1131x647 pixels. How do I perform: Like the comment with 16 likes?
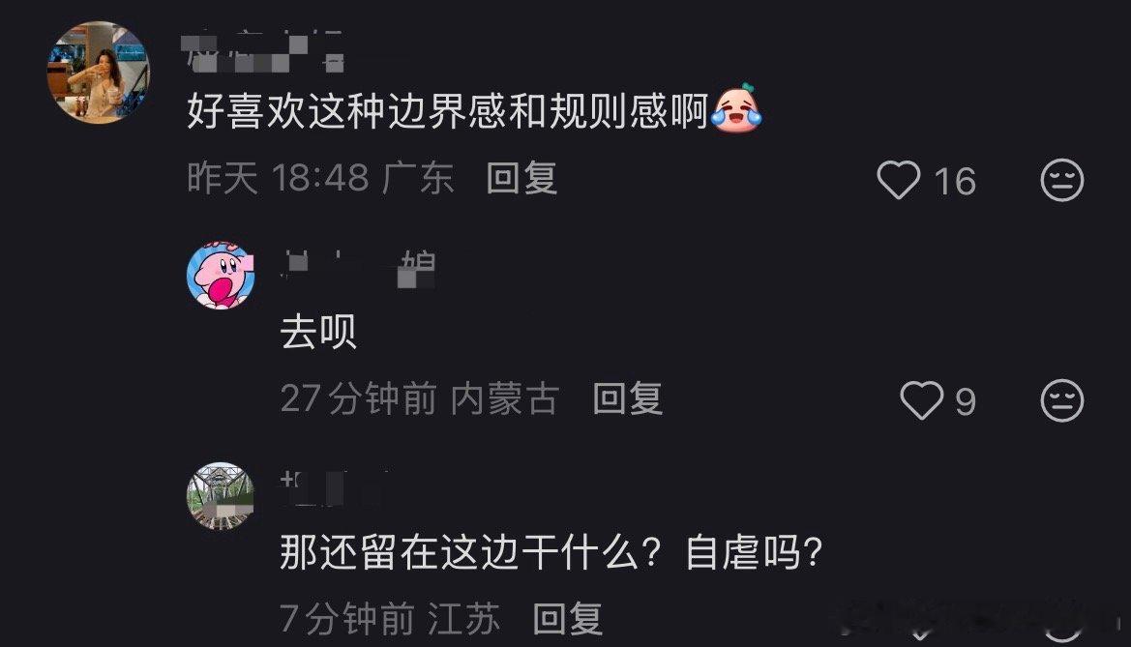[x=898, y=180]
